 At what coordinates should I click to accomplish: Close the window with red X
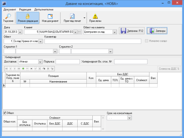pos(177,3)
